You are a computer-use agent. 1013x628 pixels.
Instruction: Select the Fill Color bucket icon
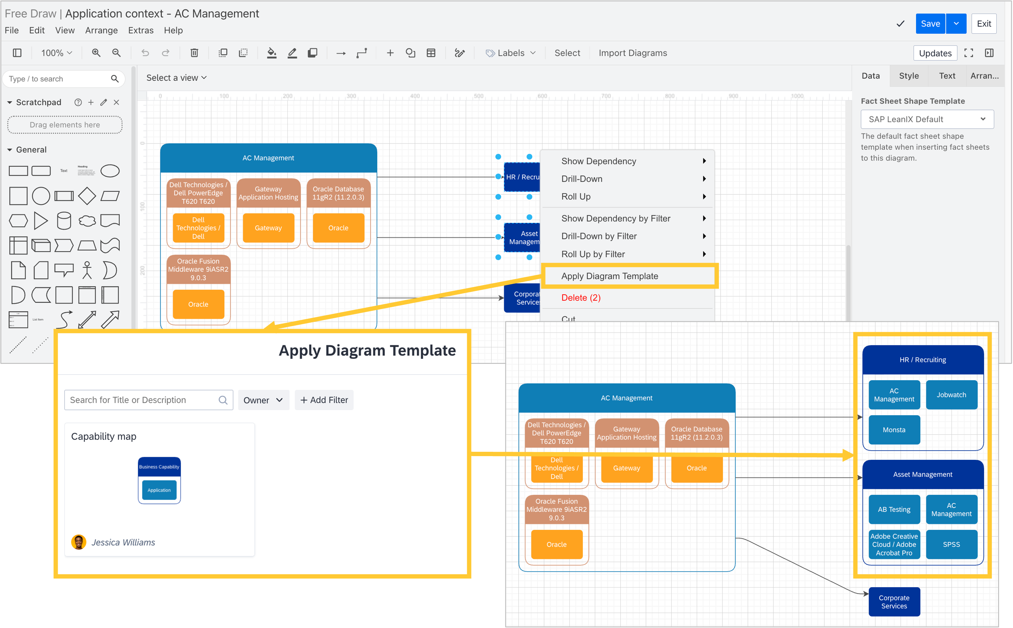(x=271, y=53)
